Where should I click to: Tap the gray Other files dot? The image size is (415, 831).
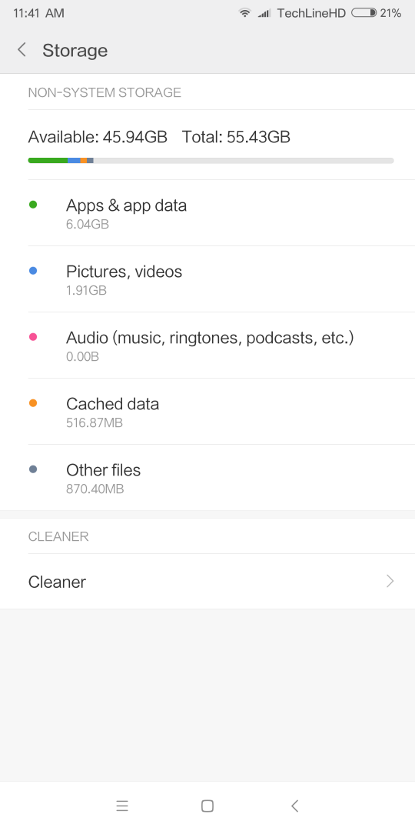tap(33, 469)
